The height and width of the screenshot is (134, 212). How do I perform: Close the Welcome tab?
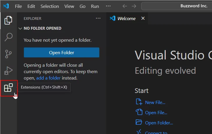(143, 18)
